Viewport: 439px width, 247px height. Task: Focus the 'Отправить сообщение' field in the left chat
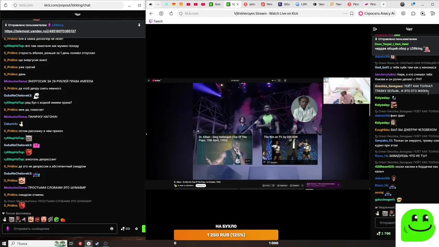(60, 228)
